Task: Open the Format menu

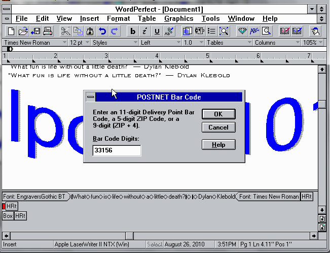Action: [119, 19]
